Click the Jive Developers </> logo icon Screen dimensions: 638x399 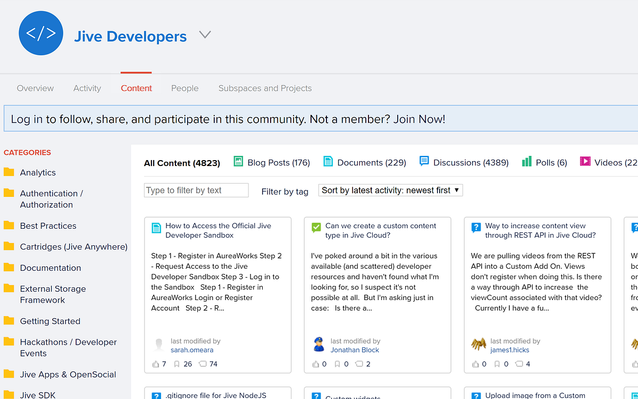pyautogui.click(x=41, y=33)
